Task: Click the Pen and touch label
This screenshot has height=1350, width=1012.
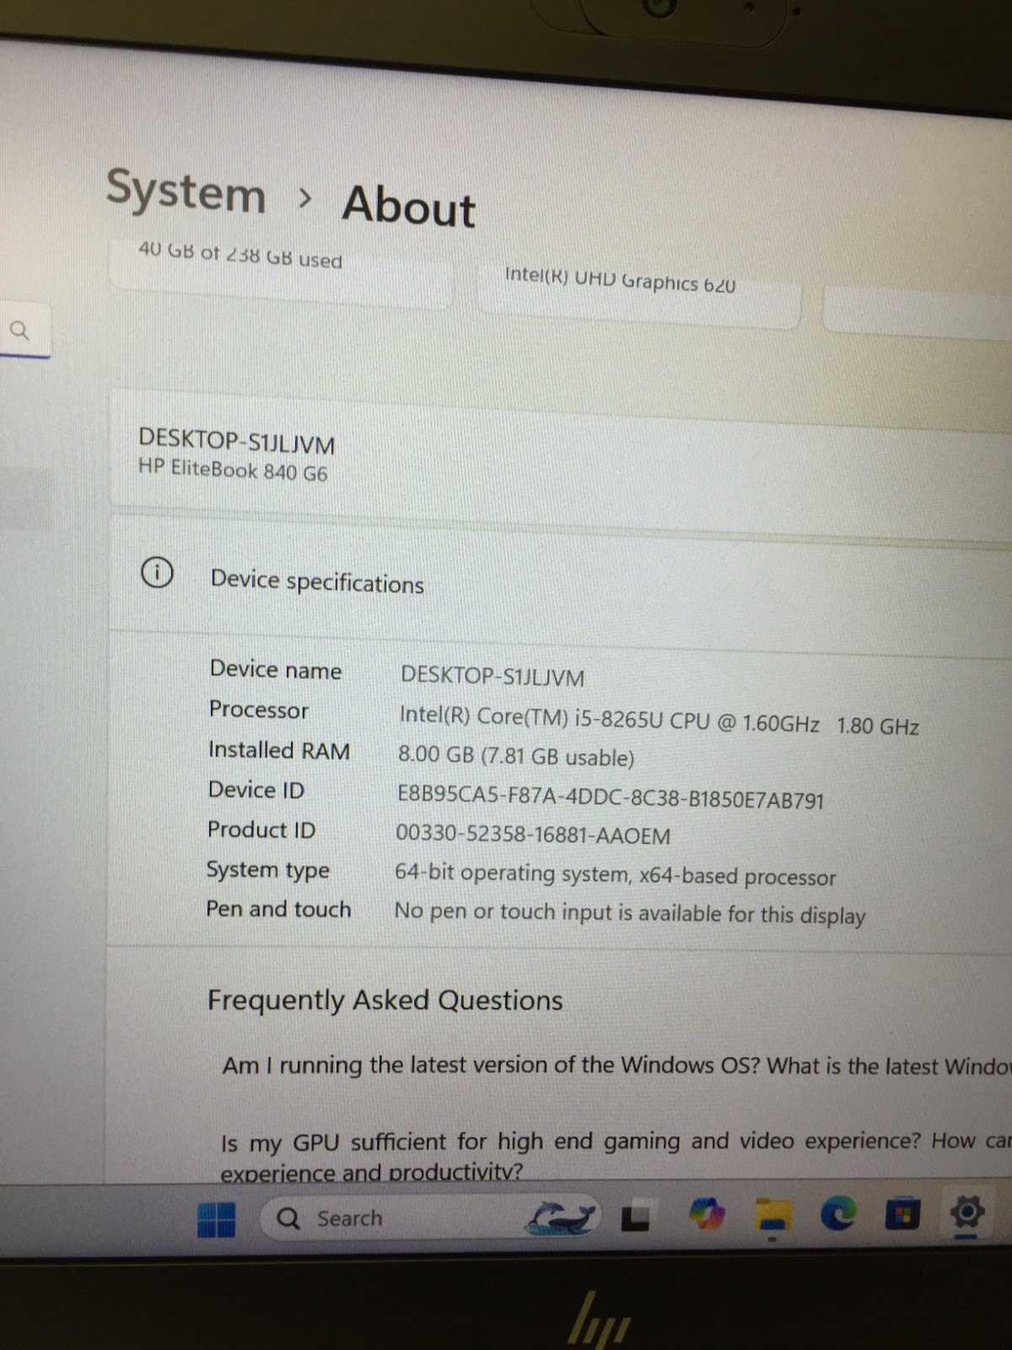Action: (x=278, y=909)
